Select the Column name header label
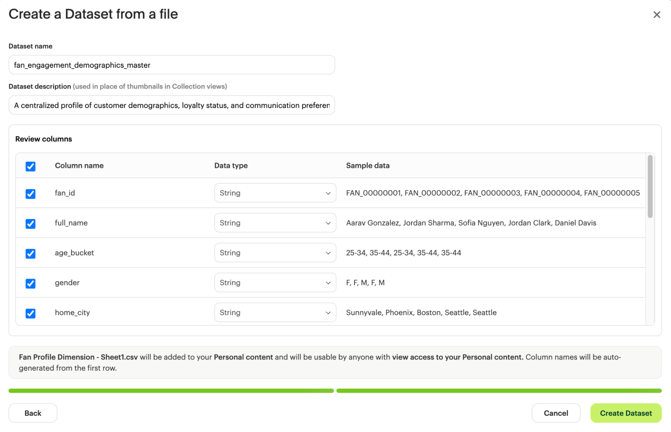The height and width of the screenshot is (432, 671). point(79,165)
